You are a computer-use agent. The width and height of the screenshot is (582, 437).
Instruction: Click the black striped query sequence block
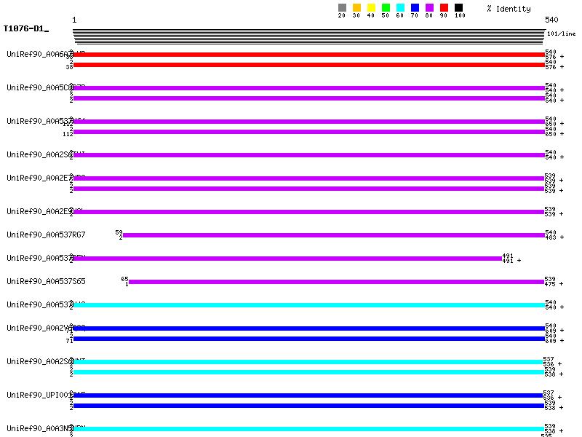[308, 37]
